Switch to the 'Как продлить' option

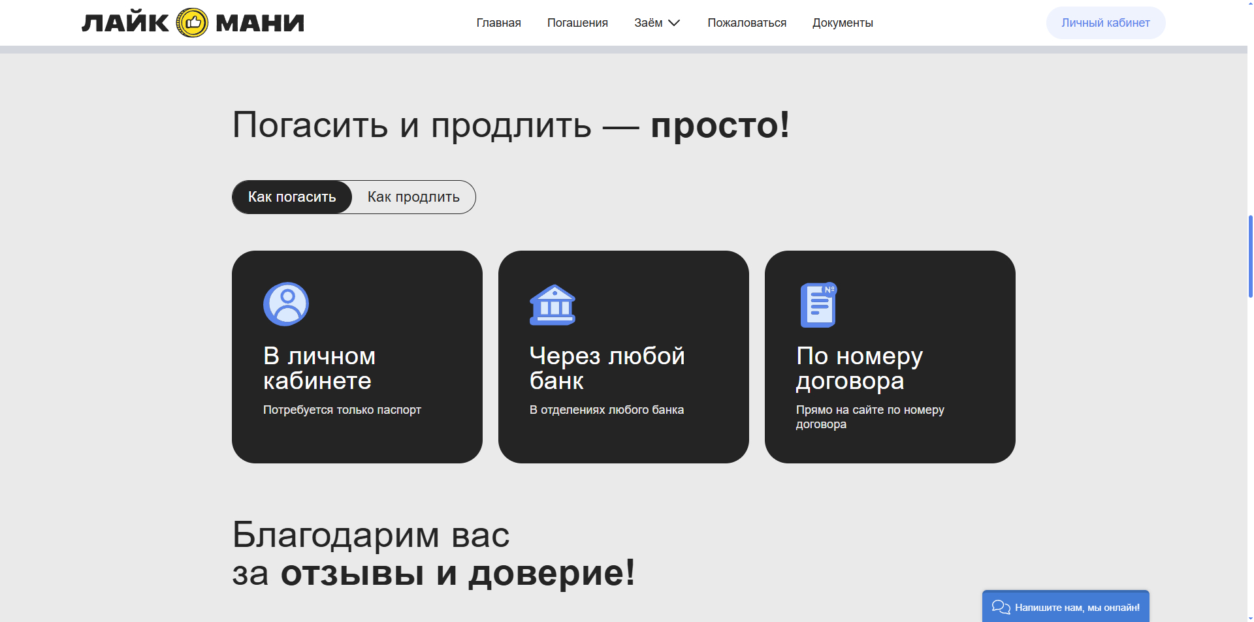[413, 197]
